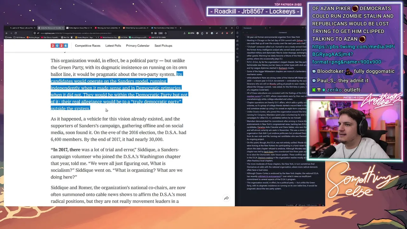407x229 pixels.
Task: Open a new browser tab
Action: click(x=180, y=28)
